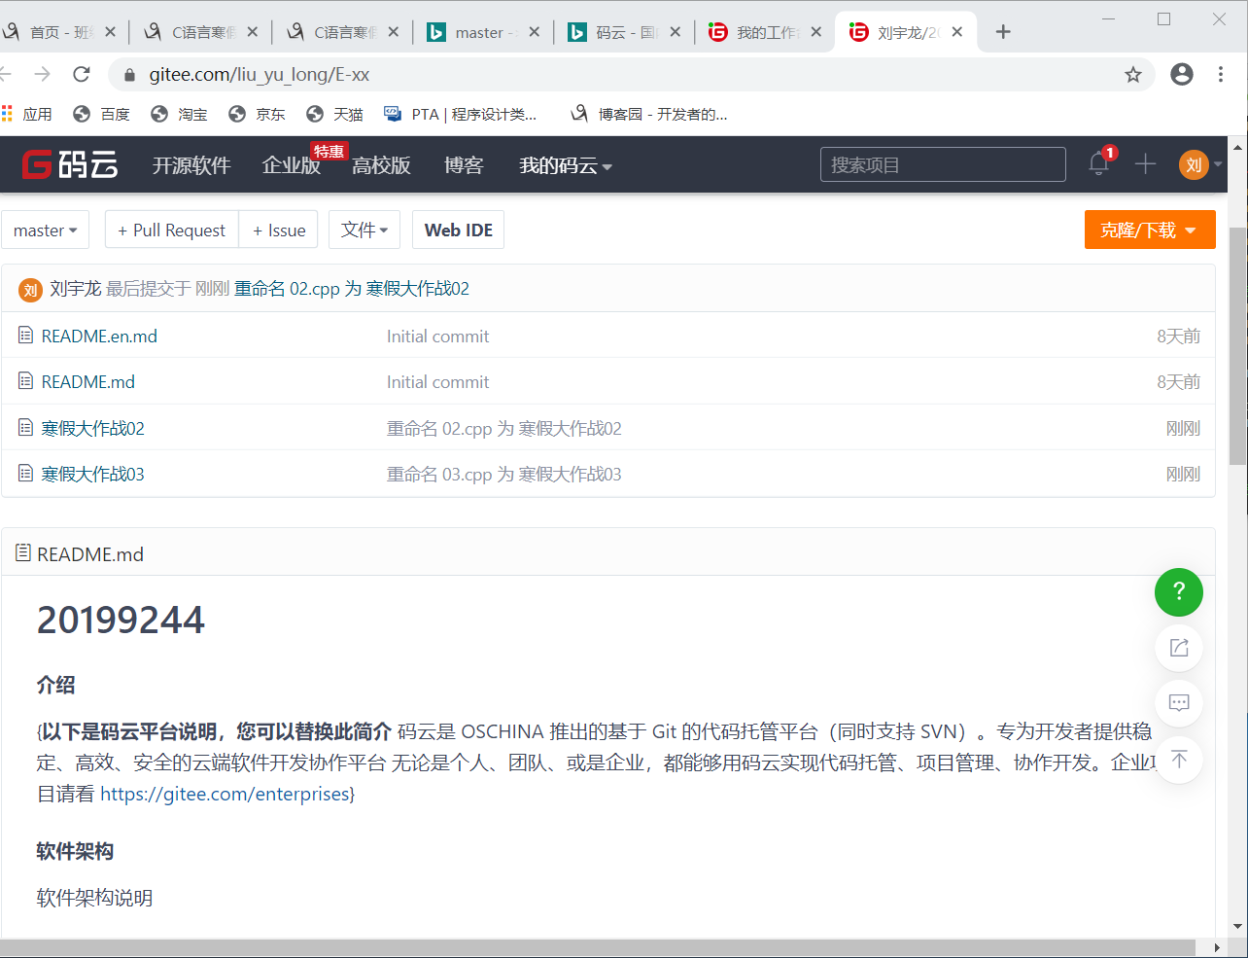Click the plus icon in Gitee header
Screen dimensions: 1248x958
point(1145,164)
